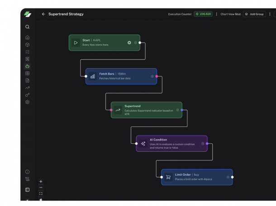Viewport: 276px width, 206px height.
Task: Click the key icon in the sidebar
Action: (x=28, y=95)
